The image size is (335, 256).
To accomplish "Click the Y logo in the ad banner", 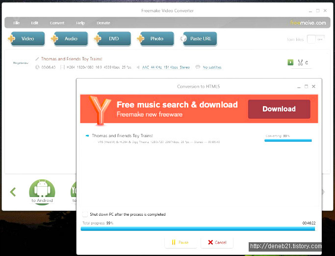I will (x=100, y=110).
